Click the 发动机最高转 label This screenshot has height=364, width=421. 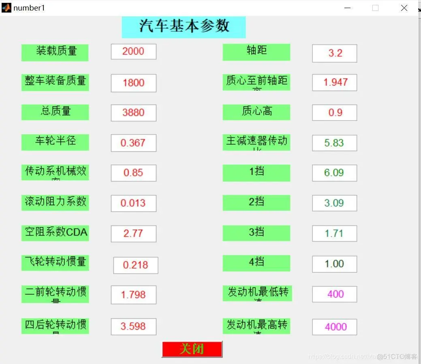(x=256, y=326)
